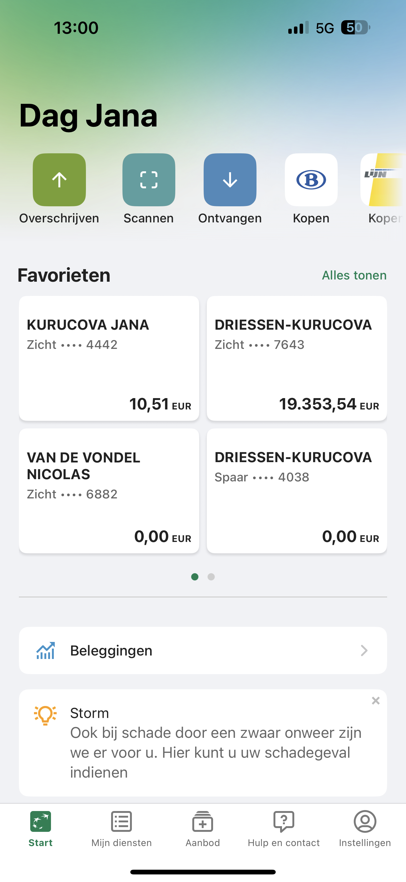
Task: Click the Beleggingen chart icon
Action: tap(45, 650)
